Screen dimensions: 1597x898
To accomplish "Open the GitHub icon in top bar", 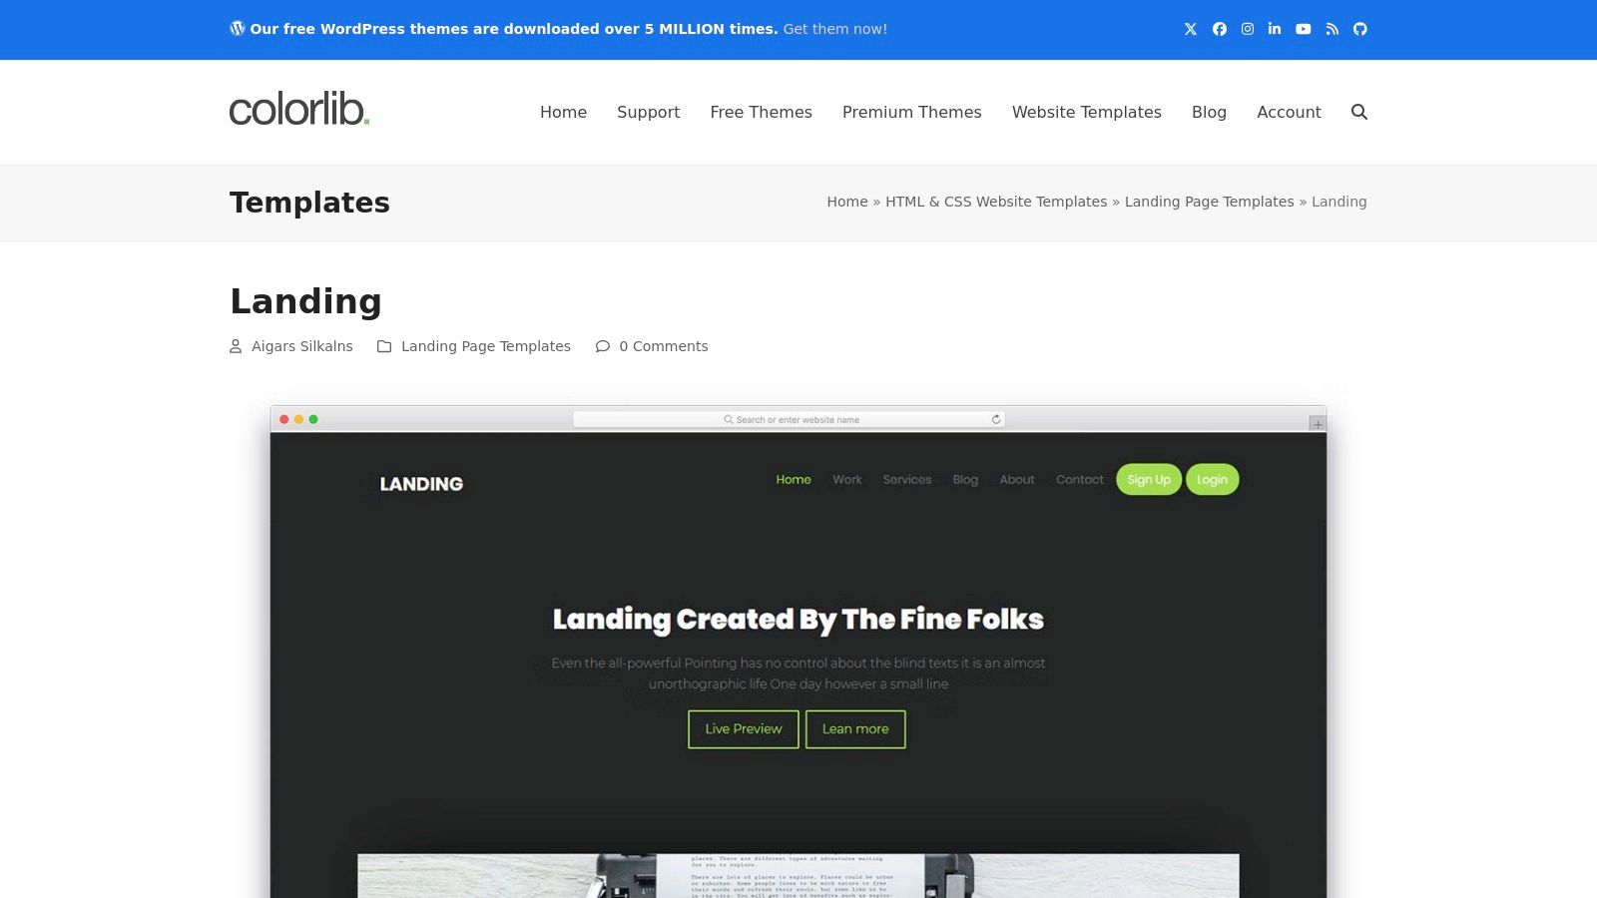I will [x=1359, y=29].
